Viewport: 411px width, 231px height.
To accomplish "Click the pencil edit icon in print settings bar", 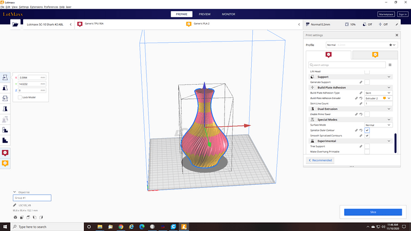I will tap(397, 24).
